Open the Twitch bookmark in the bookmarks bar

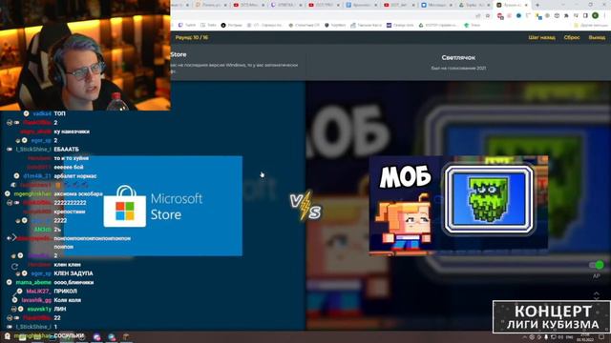pos(187,25)
